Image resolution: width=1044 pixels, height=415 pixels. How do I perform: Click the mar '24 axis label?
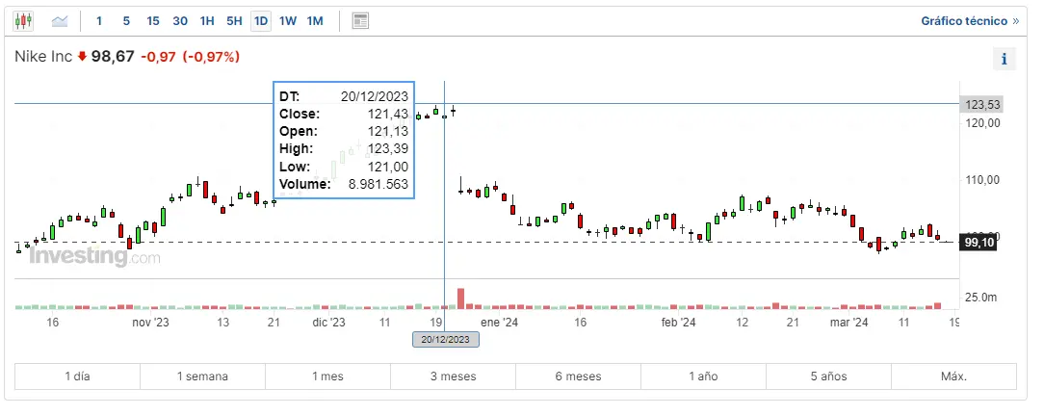[x=850, y=323]
